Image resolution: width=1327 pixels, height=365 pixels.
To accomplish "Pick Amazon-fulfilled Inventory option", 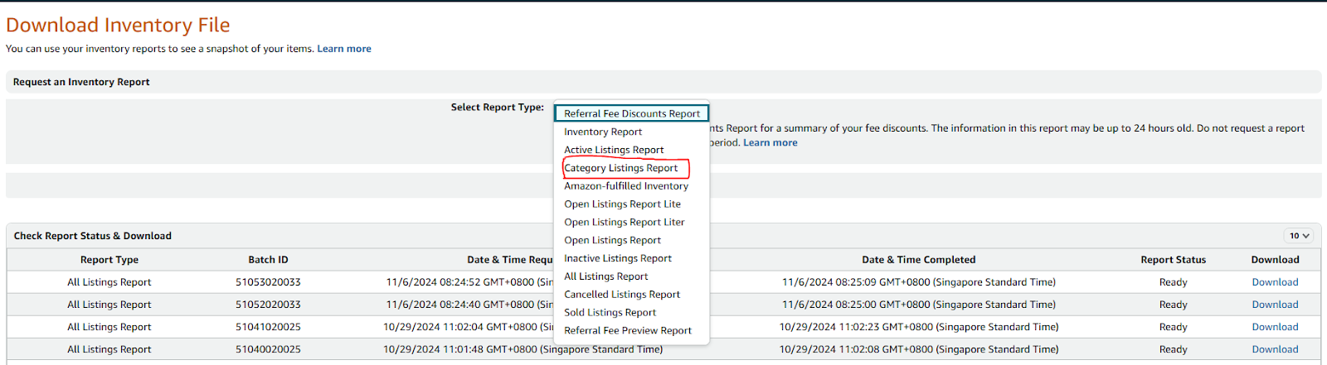I will 626,186.
